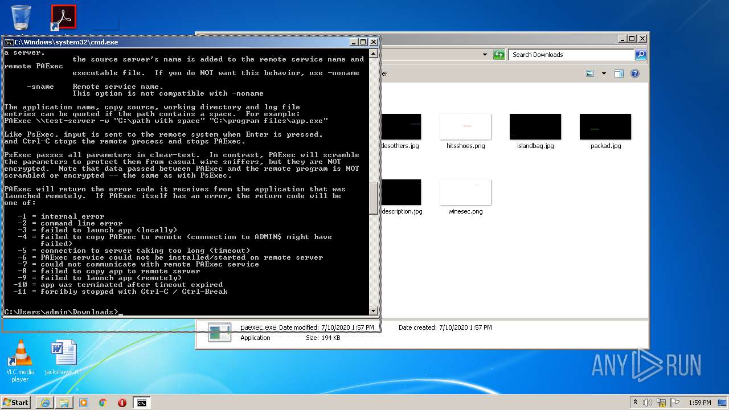The height and width of the screenshot is (410, 729).
Task: Click the Action Center flag icon
Action: tap(675, 402)
